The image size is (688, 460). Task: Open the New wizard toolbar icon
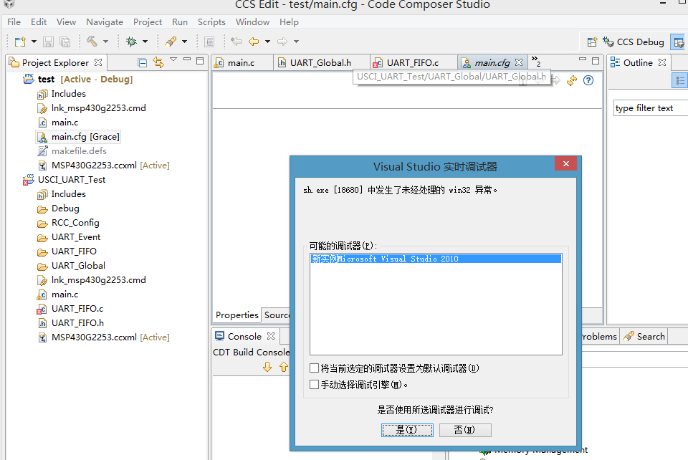click(x=20, y=42)
